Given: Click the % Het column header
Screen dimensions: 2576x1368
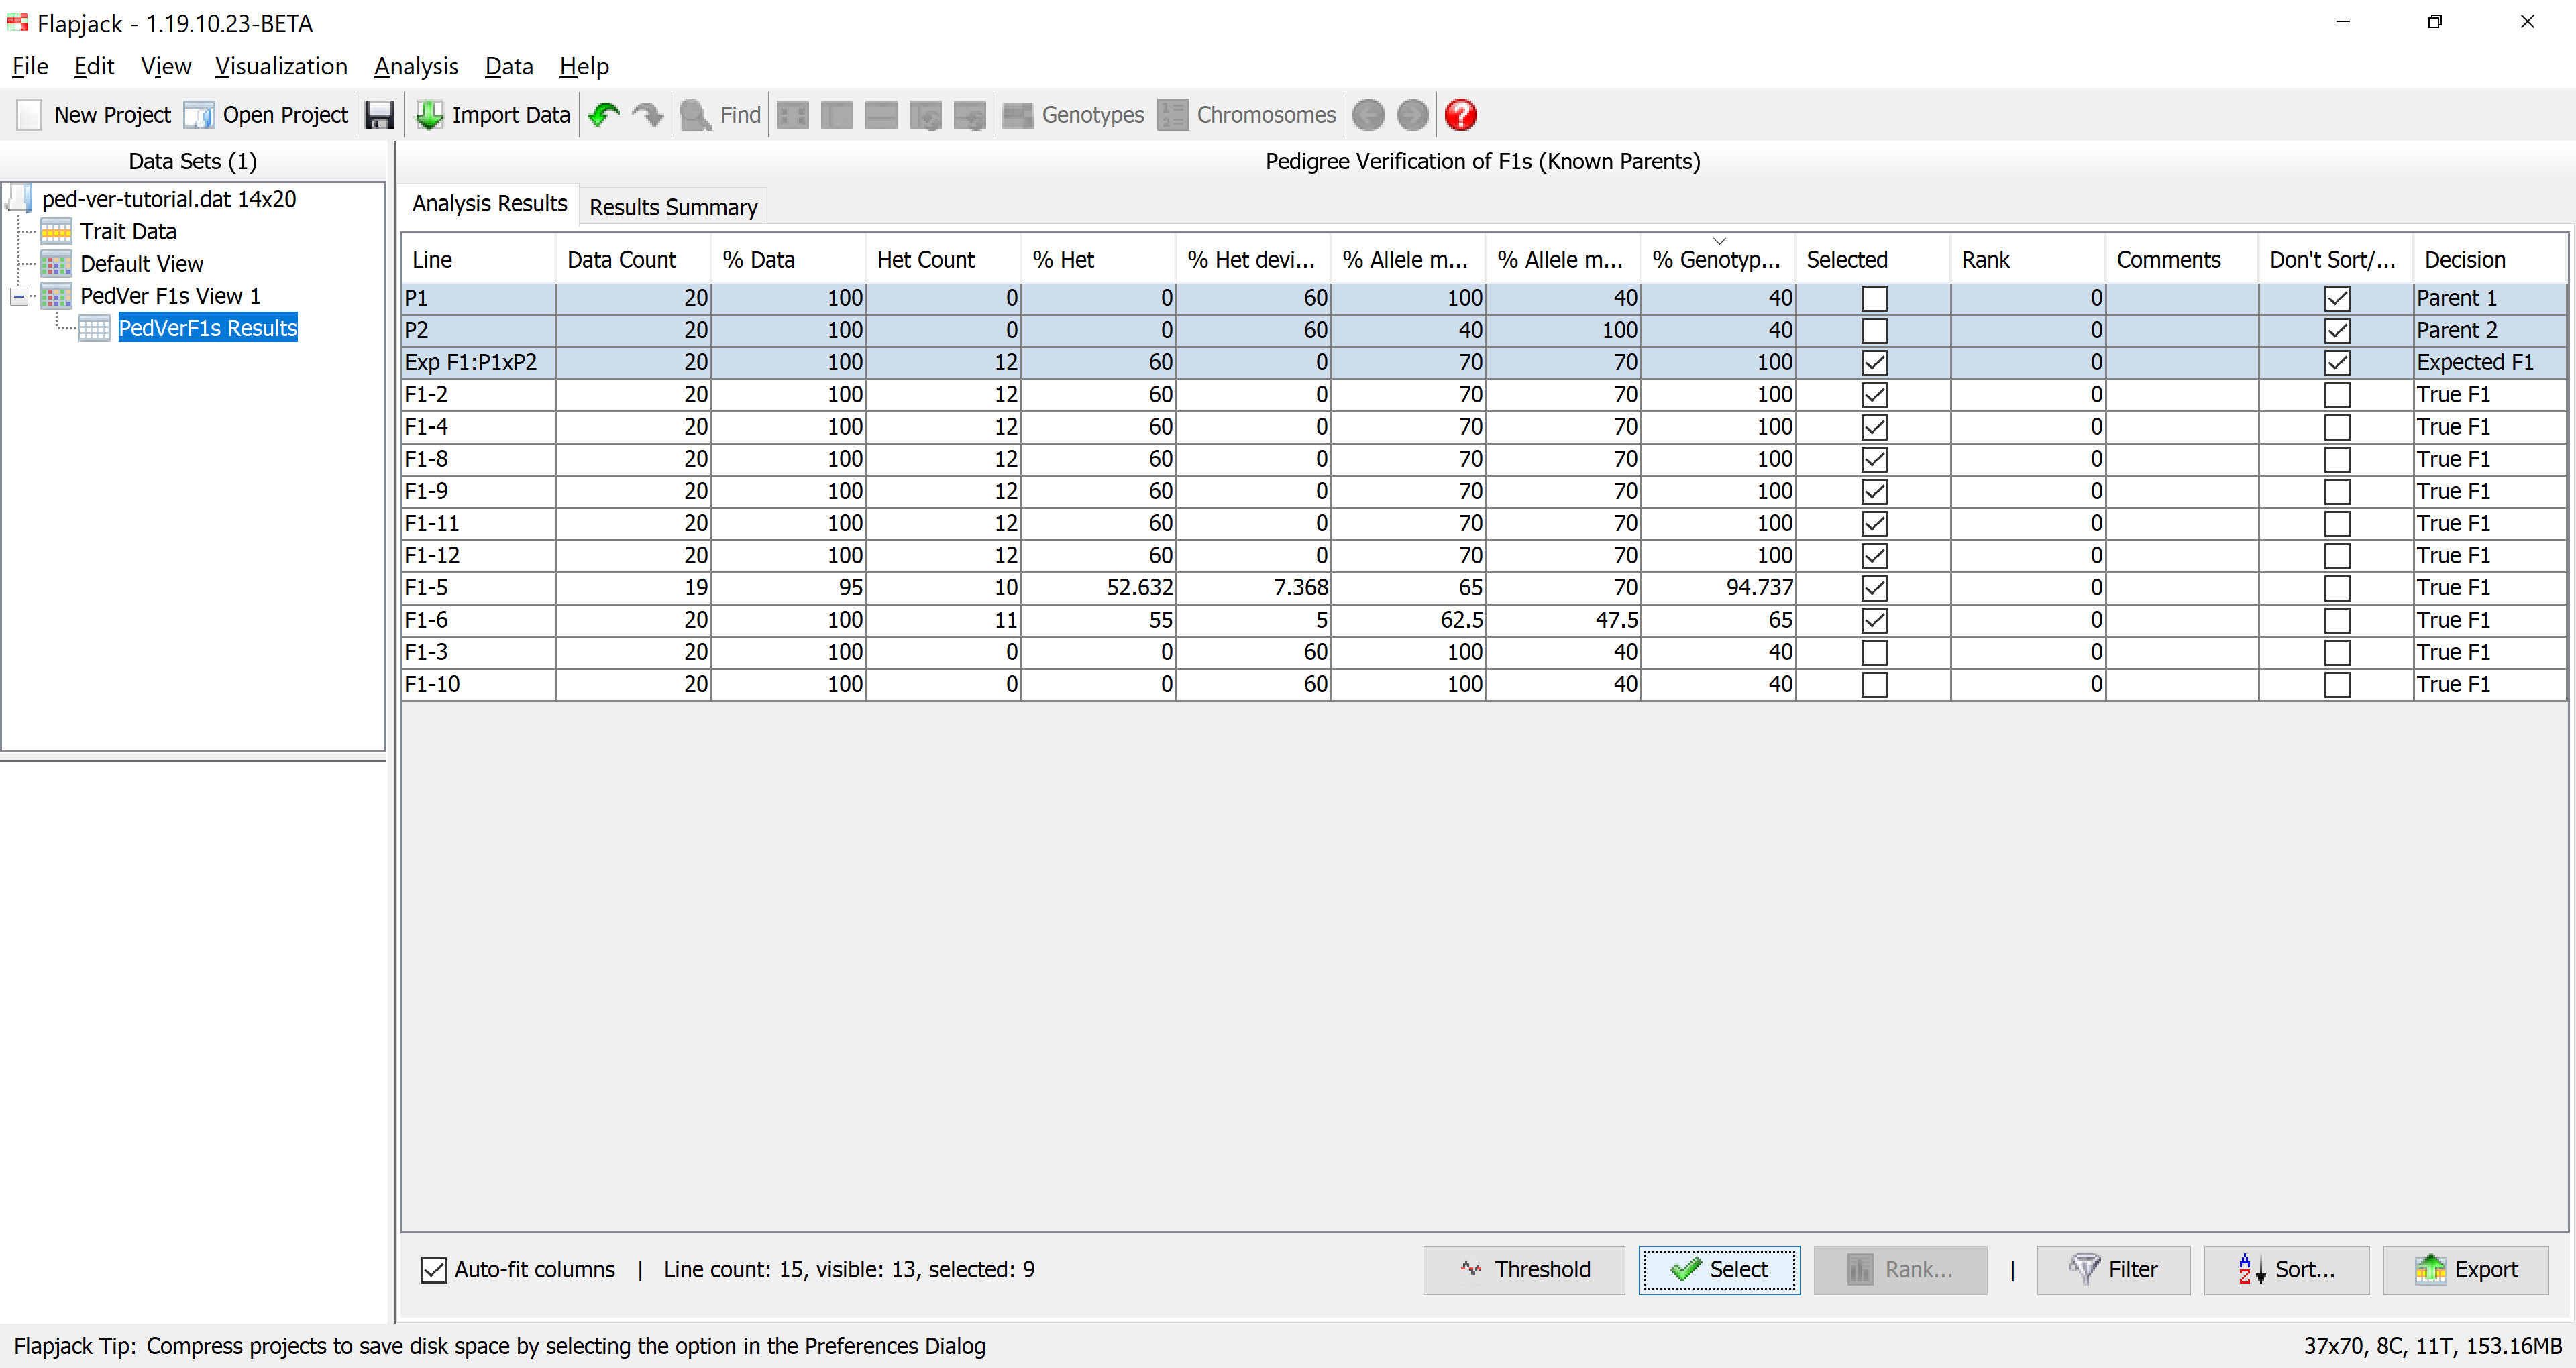Looking at the screenshot, I should click(x=1098, y=259).
